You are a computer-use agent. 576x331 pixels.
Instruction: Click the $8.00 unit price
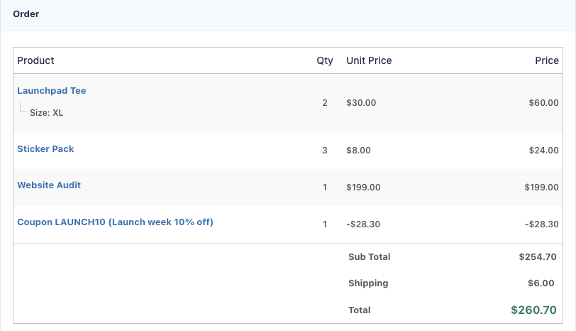point(358,151)
